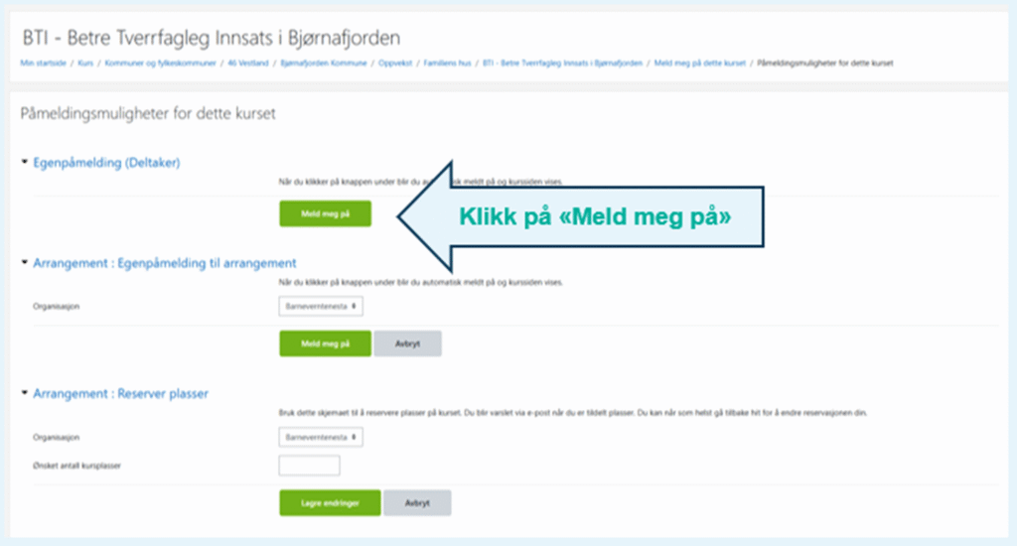
Task: Focus the Ønsket antall kursplasser field
Action: pos(309,466)
